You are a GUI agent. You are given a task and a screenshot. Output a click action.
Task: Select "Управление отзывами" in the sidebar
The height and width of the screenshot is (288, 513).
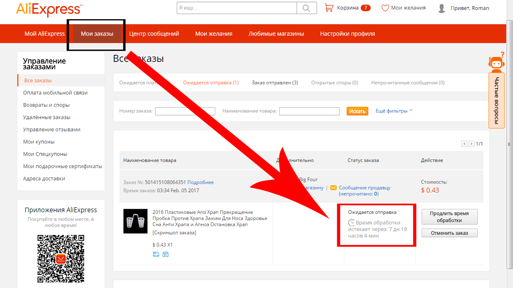52,130
